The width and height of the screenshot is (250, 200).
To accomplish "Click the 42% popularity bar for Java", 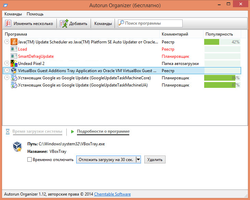I will click(222, 42).
